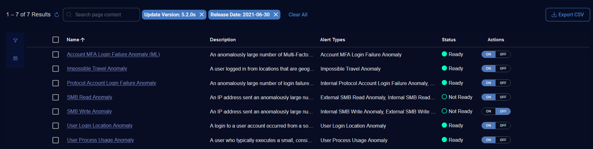Viewport: 593px width, 149px height.
Task: Open the Protocol Account Login Failure Anomaly link
Action: (x=111, y=83)
